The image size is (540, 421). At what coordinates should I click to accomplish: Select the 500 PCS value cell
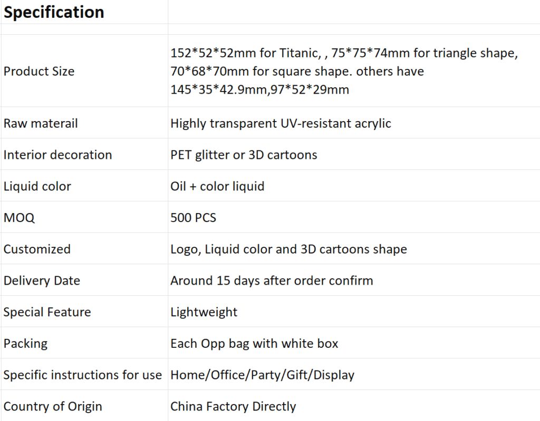coord(354,217)
